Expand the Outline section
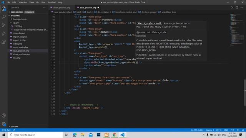The width and height of the screenshot is (246, 138). tap(15, 127)
